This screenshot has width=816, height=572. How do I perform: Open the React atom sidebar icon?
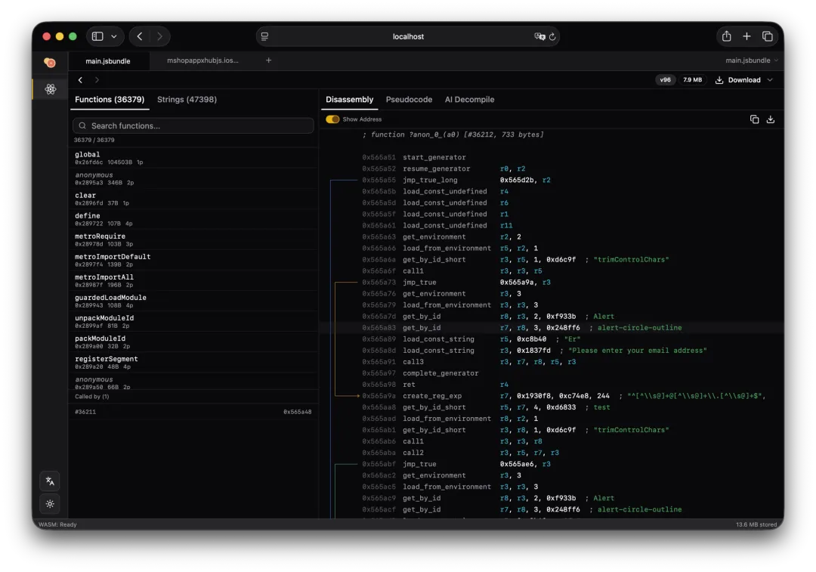click(51, 89)
